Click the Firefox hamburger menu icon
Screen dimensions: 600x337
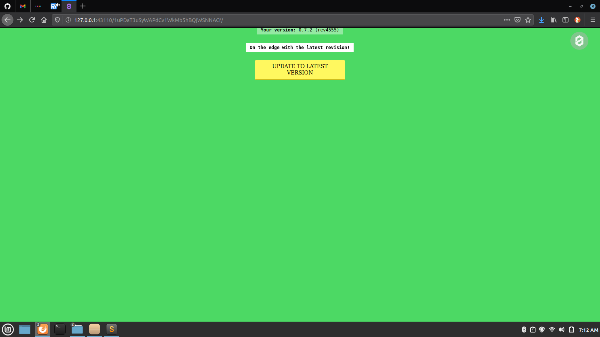[x=592, y=20]
